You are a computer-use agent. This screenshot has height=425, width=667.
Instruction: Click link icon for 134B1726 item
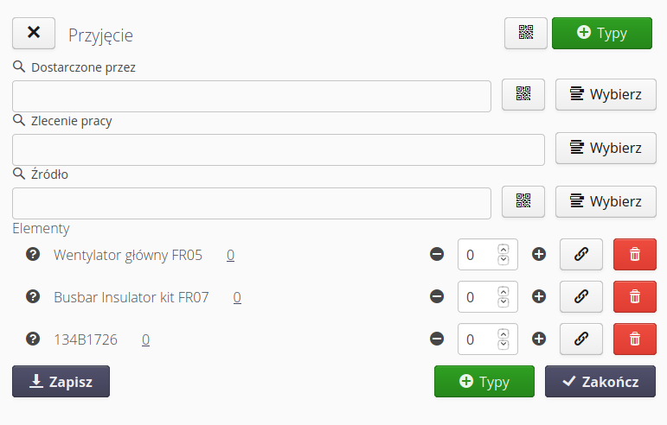click(x=581, y=339)
